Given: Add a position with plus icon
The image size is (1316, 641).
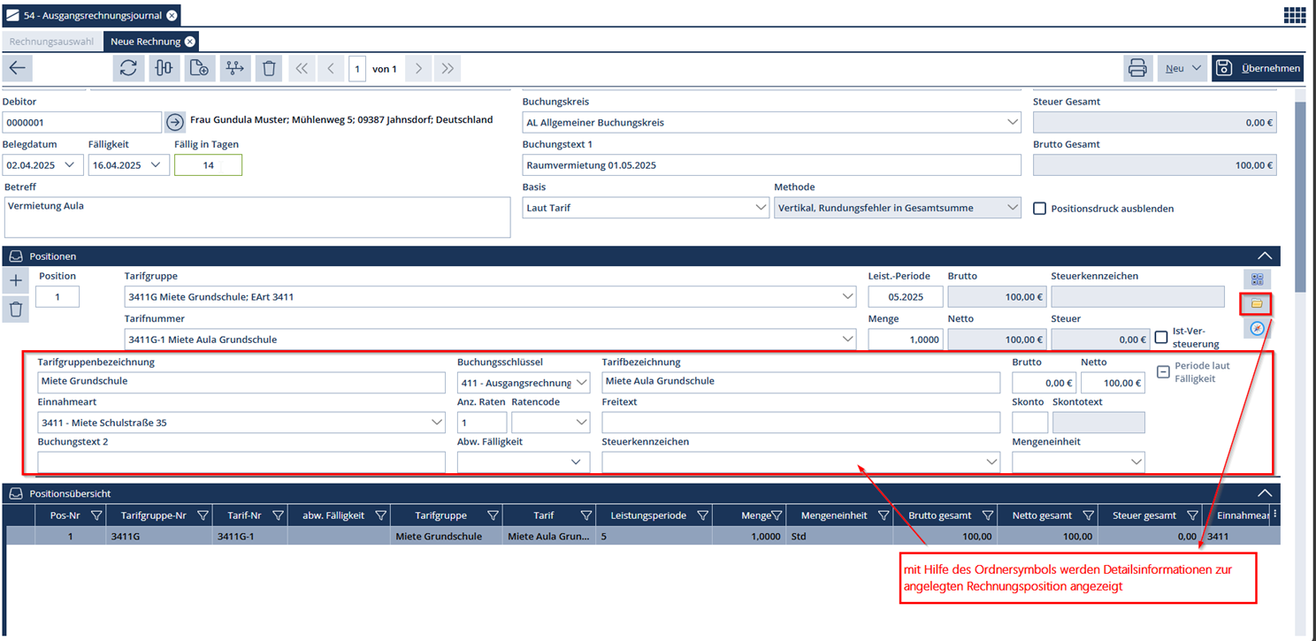Looking at the screenshot, I should [16, 280].
